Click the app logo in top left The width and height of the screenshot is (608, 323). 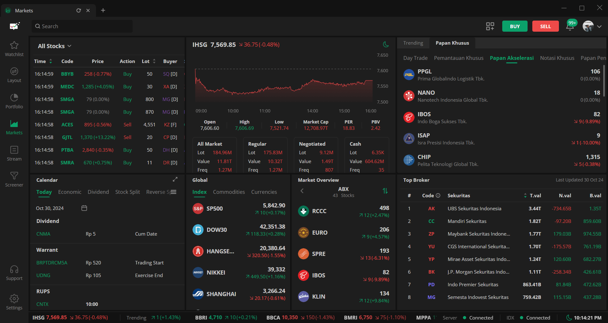[x=15, y=26]
